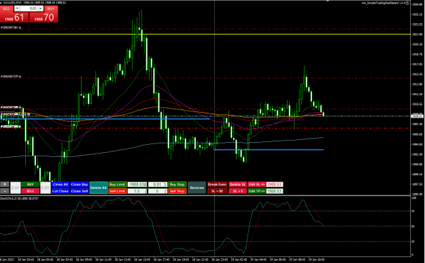The image size is (425, 263).
Task: Click the Buy Limit pending order button
Action: (118, 184)
